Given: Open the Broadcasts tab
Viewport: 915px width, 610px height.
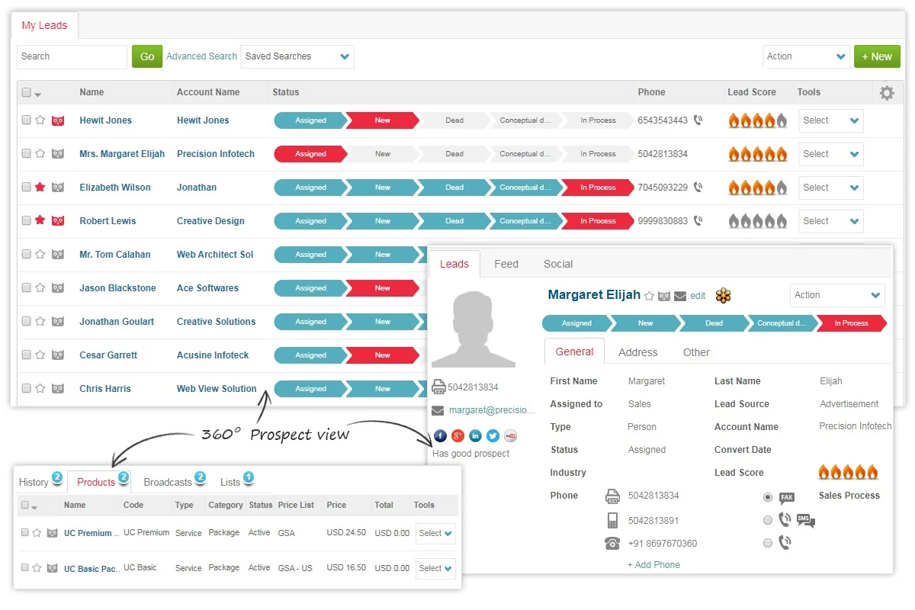Looking at the screenshot, I should (168, 482).
